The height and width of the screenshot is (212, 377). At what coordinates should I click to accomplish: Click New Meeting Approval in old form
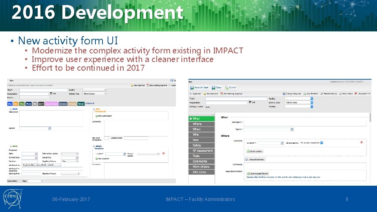click(157, 85)
